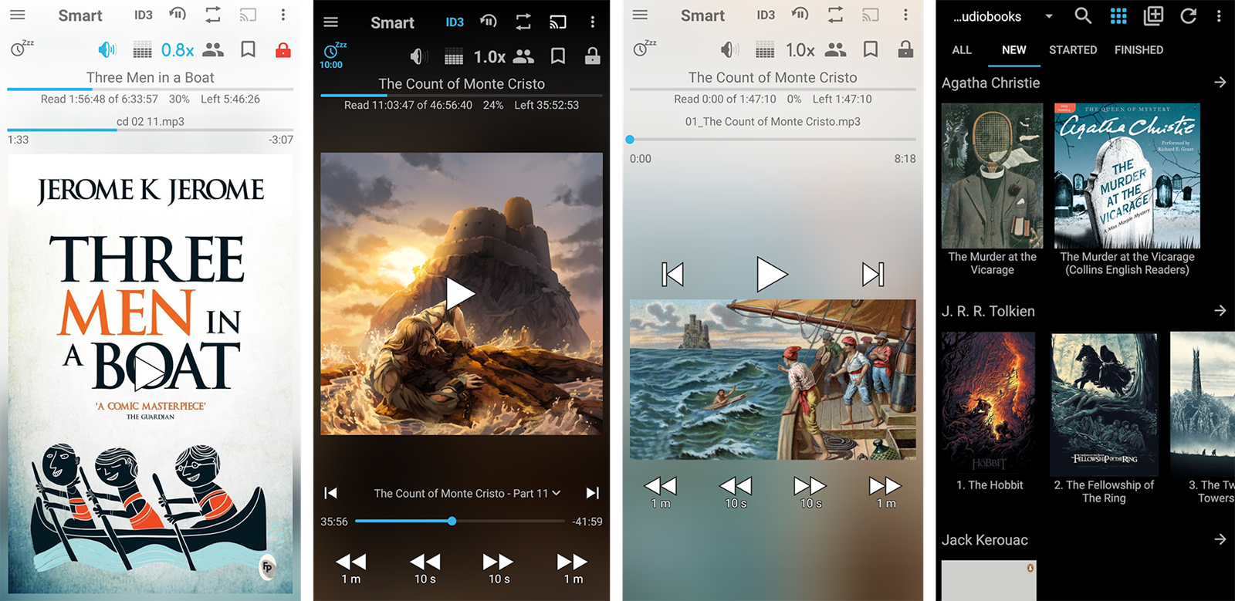Tap volume speaker icon on the dark Monte Cristo player

click(419, 56)
